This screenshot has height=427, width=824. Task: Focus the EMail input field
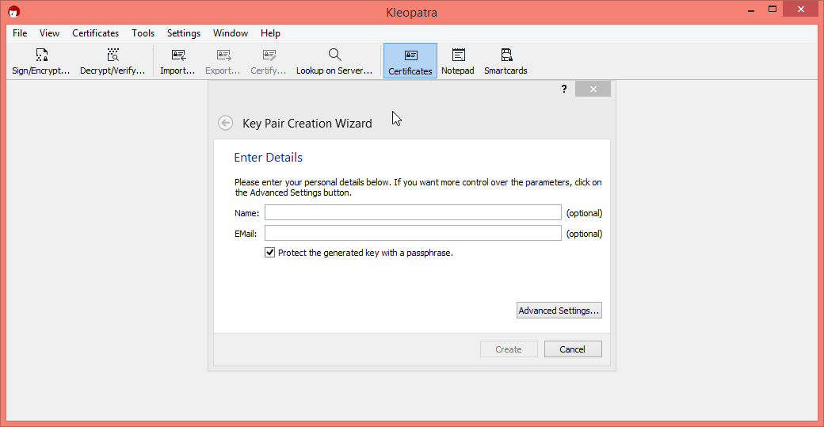click(413, 233)
